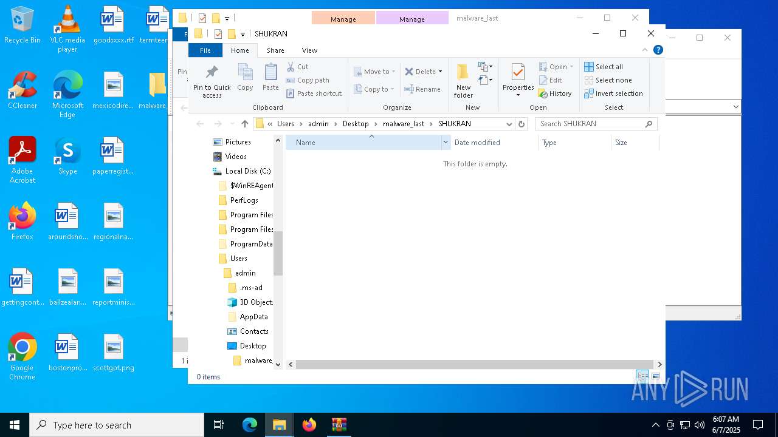Expand the Open dropdown arrow in ribbon

click(571, 67)
